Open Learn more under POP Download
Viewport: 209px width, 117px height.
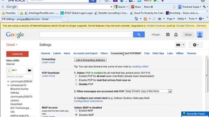[48, 76]
